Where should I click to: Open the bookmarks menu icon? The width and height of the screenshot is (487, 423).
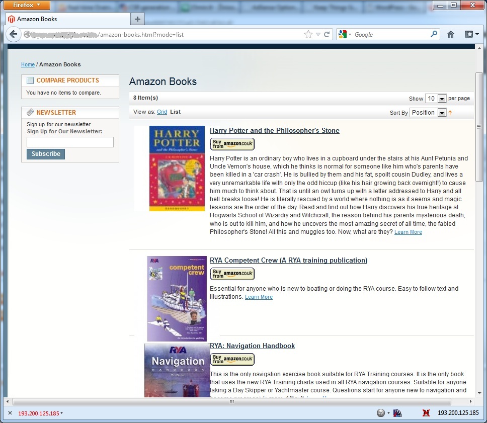point(471,34)
